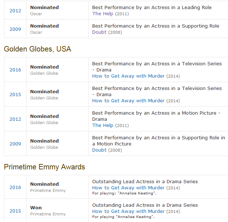The height and width of the screenshot is (222, 228).
Task: Open How to Get Away with Murder, 2015 Emmy win
Action: pyautogui.click(x=128, y=211)
